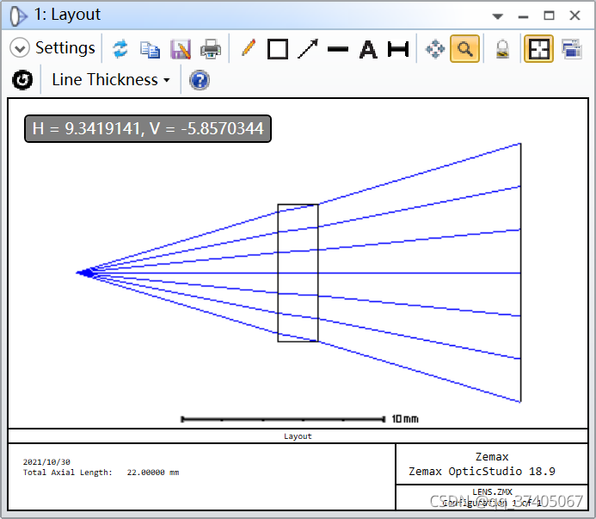Toggle the active cursor crosshair grid button
The width and height of the screenshot is (596, 519).
pyautogui.click(x=539, y=49)
